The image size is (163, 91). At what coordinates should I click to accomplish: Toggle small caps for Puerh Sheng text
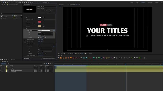(x=45, y=37)
